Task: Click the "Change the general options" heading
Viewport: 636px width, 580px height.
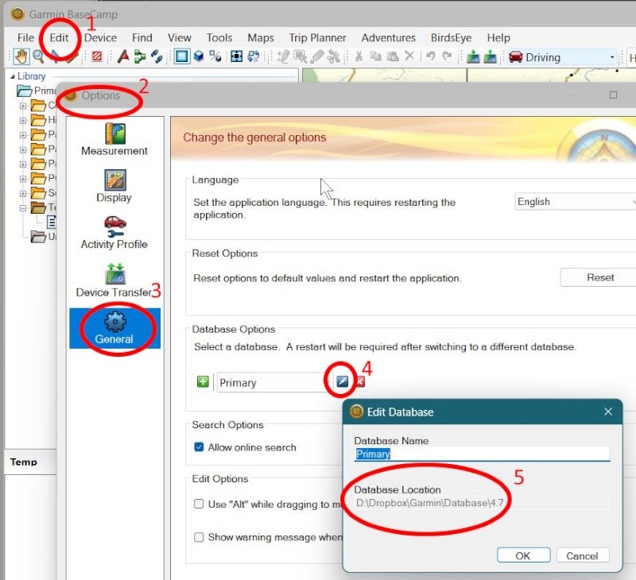Action: [x=254, y=137]
